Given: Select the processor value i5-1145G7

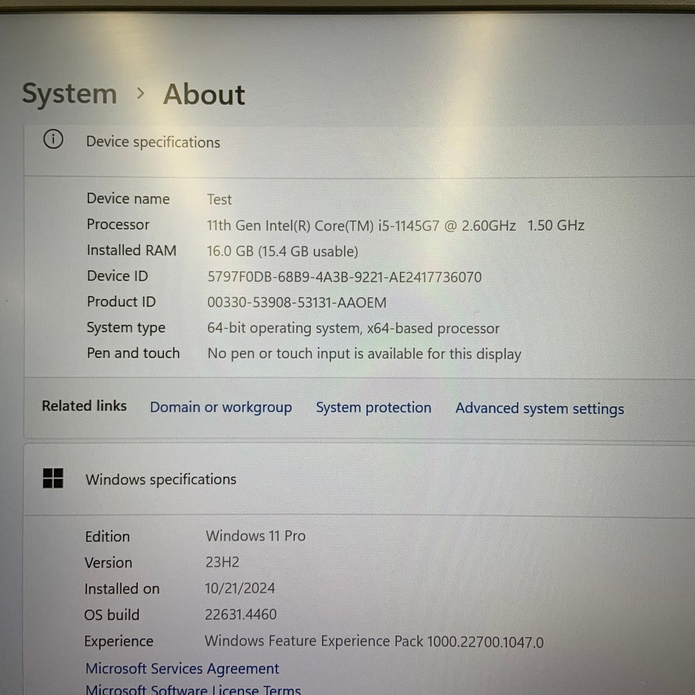Looking at the screenshot, I should 395,226.
